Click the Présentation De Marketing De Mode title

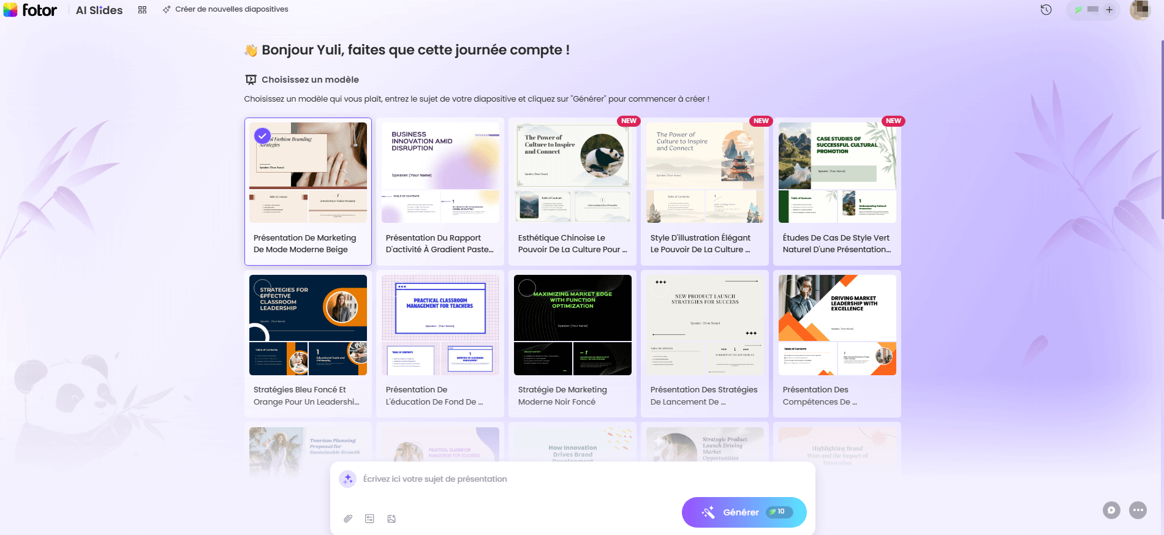(x=304, y=244)
